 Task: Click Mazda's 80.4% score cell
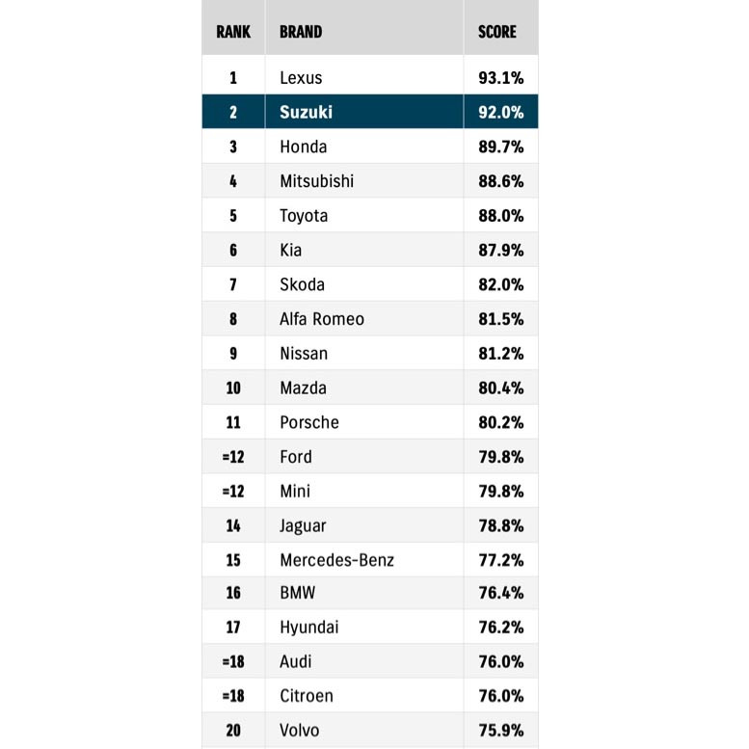click(501, 388)
